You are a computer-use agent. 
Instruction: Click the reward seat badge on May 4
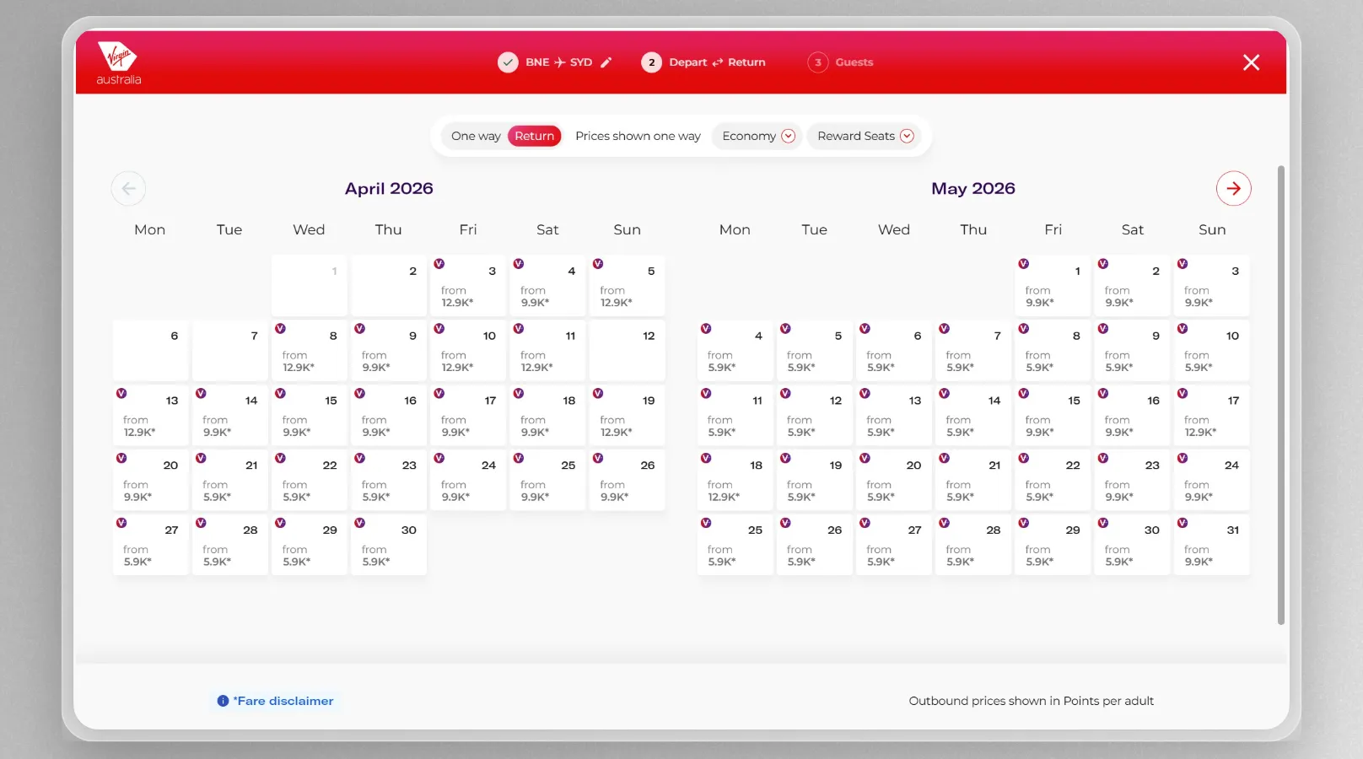tap(706, 329)
